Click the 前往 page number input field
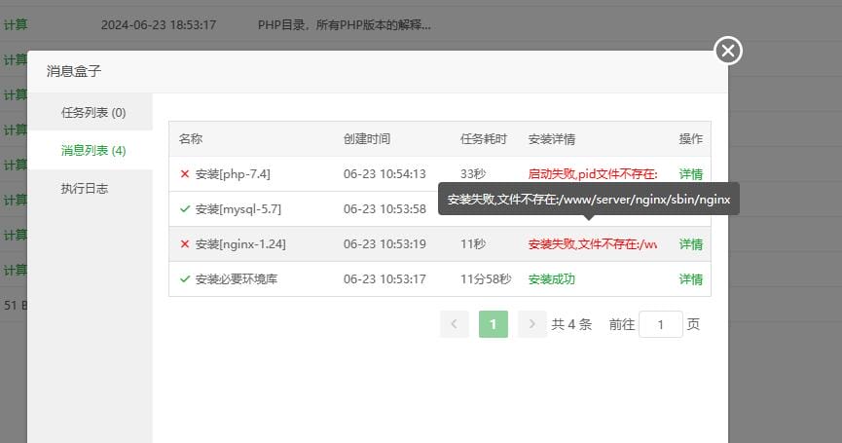 660,324
